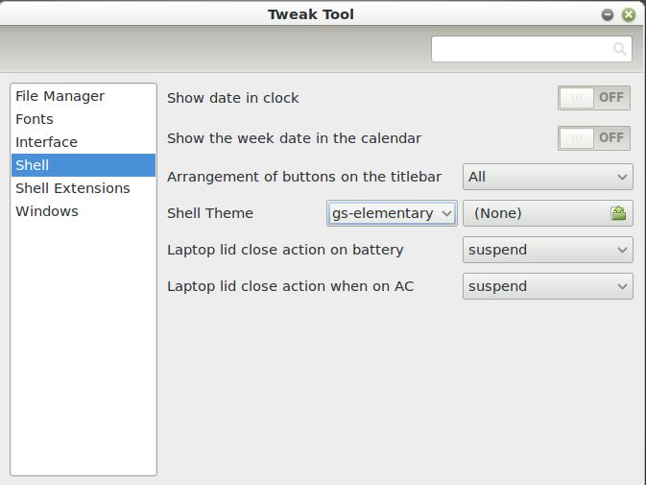Switch to the Interface section
The height and width of the screenshot is (485, 646).
coord(46,142)
